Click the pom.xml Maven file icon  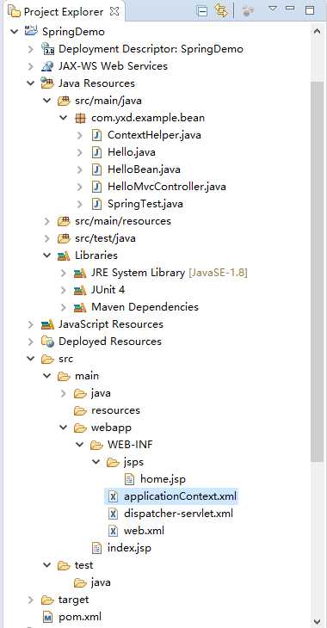click(x=47, y=617)
